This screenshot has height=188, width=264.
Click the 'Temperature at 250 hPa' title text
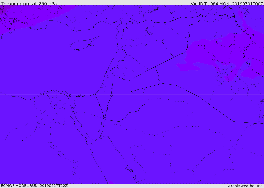tap(29, 4)
